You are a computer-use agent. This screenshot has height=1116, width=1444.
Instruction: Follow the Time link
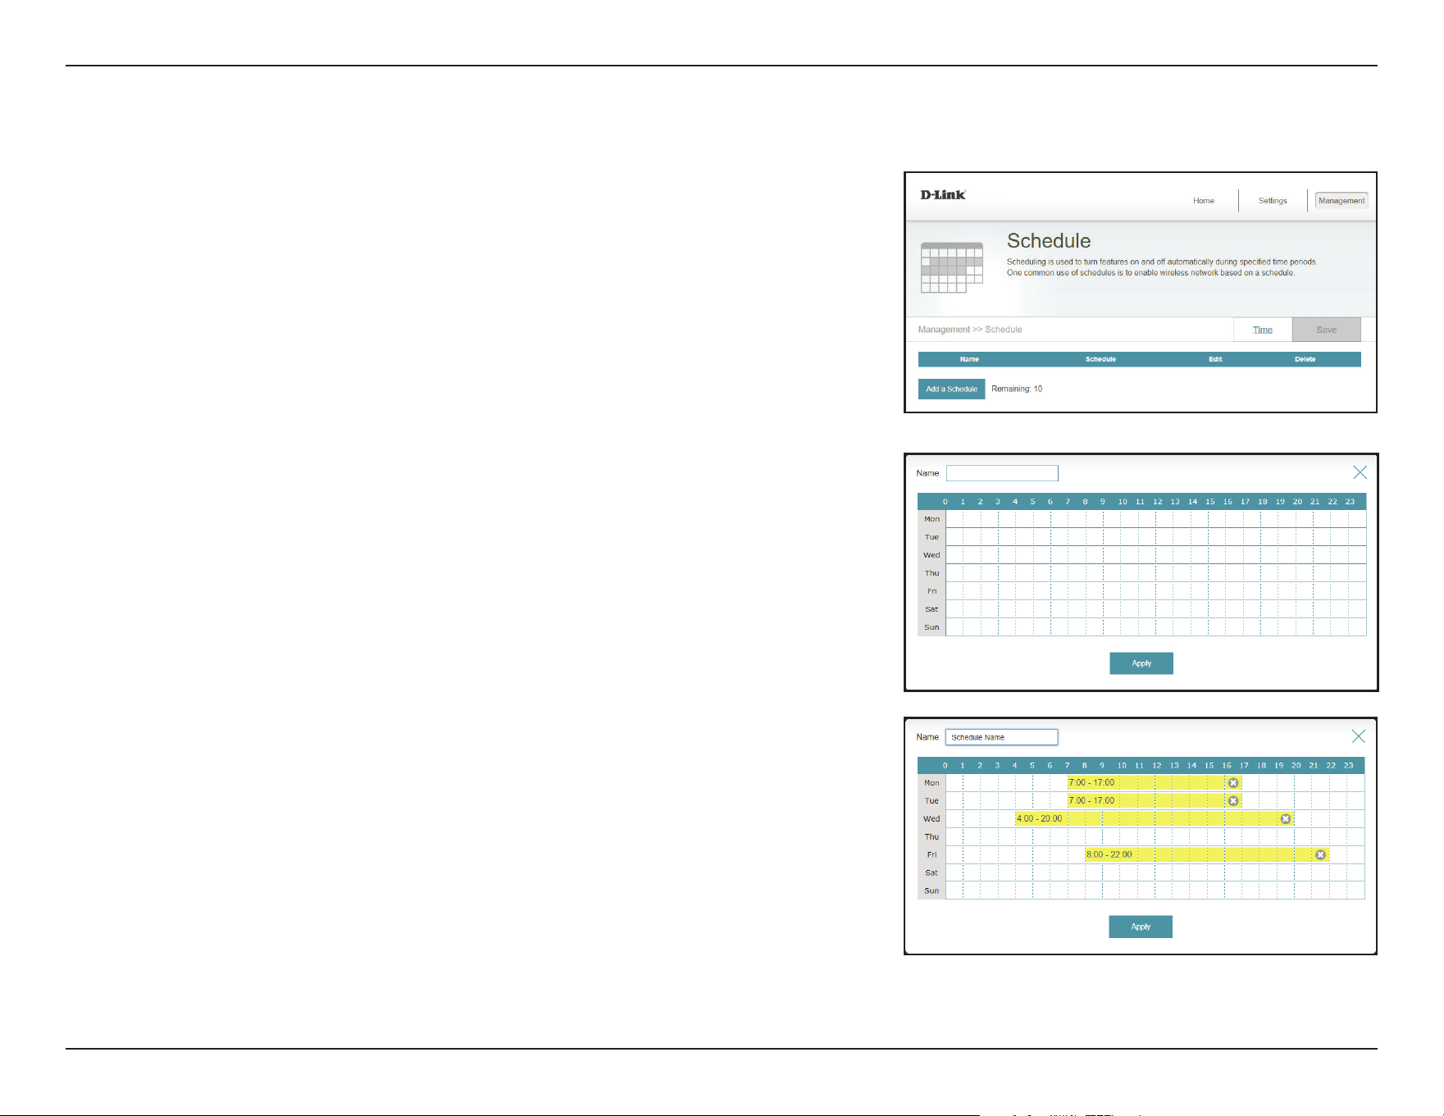click(x=1263, y=330)
